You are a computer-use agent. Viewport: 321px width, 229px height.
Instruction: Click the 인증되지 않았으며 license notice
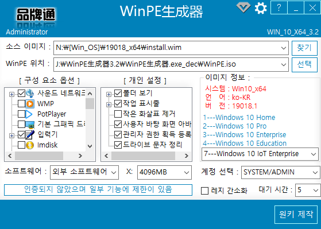[98, 190]
